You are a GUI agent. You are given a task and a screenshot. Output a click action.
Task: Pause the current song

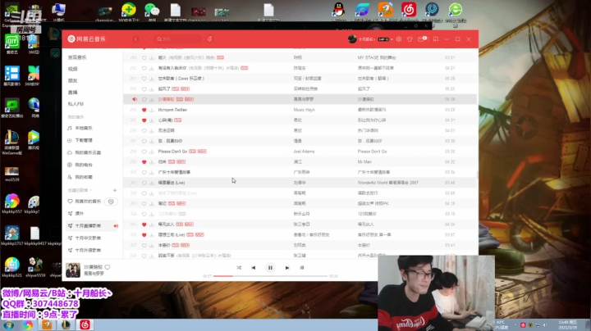point(270,268)
